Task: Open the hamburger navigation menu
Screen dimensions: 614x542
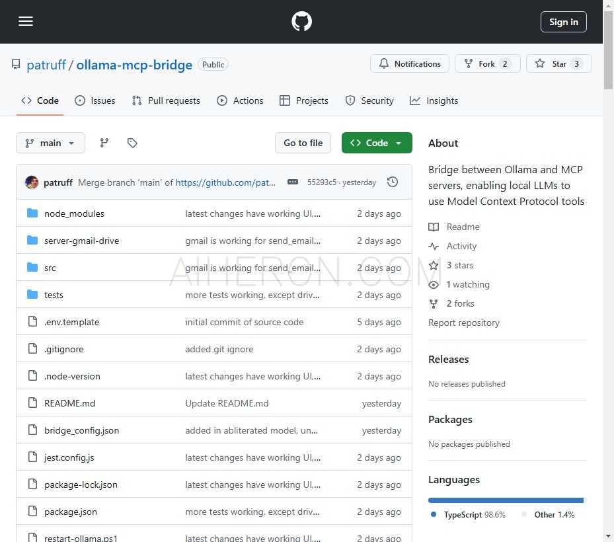Action: click(x=26, y=21)
